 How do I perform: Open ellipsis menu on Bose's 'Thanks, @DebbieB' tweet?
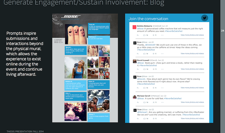tap(162, 54)
